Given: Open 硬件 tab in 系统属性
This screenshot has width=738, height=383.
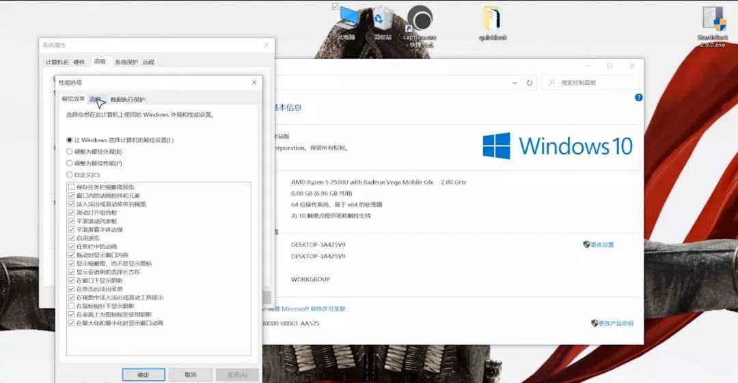Looking at the screenshot, I should tap(79, 62).
